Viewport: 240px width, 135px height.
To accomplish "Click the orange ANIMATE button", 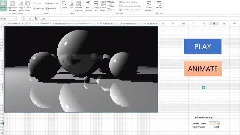I will pos(203,69).
